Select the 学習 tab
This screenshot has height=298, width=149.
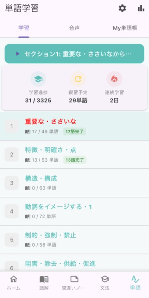coord(24,28)
